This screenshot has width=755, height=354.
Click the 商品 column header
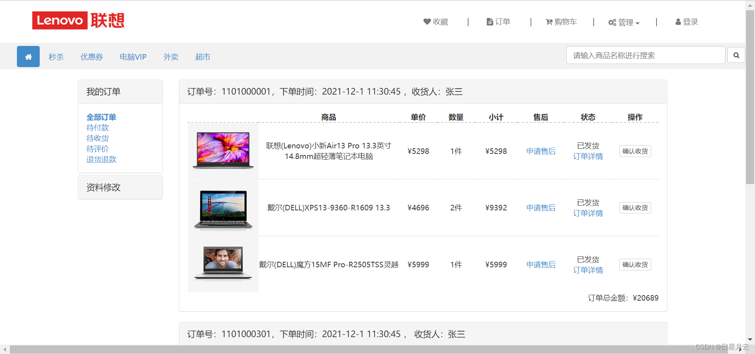[x=328, y=117]
